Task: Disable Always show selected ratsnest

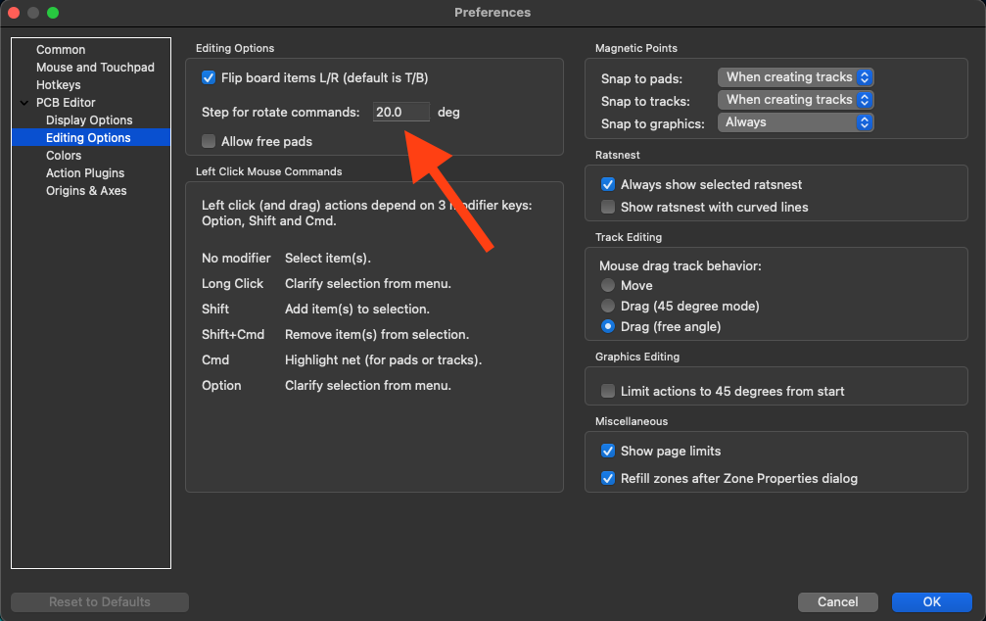Action: (608, 184)
